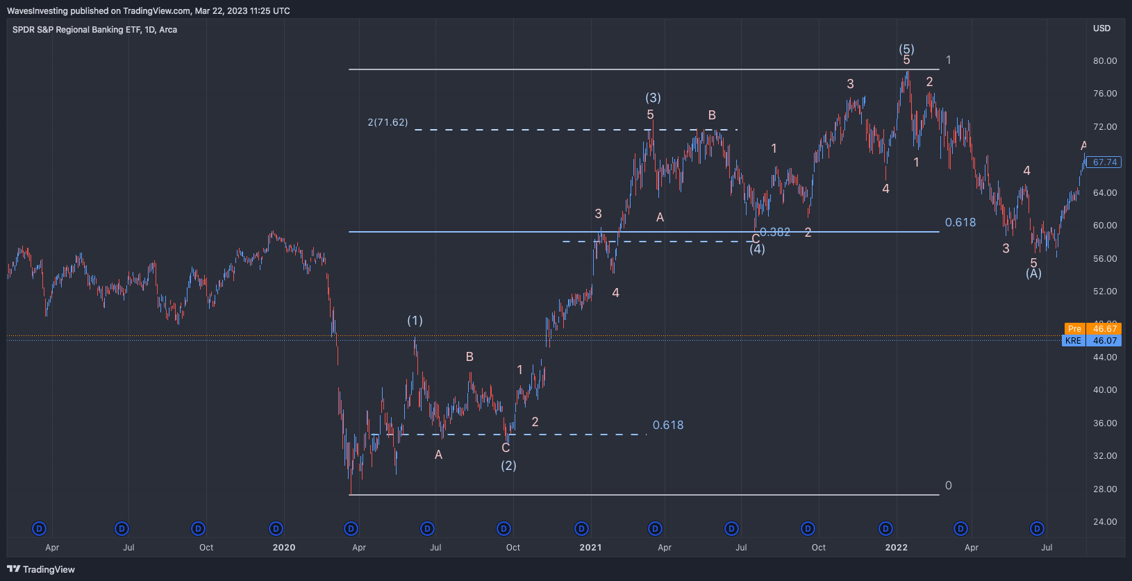
Task: Click the 28.00 price axis value
Action: tap(1105, 489)
